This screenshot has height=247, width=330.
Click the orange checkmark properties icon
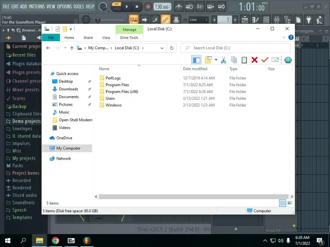[265, 60]
